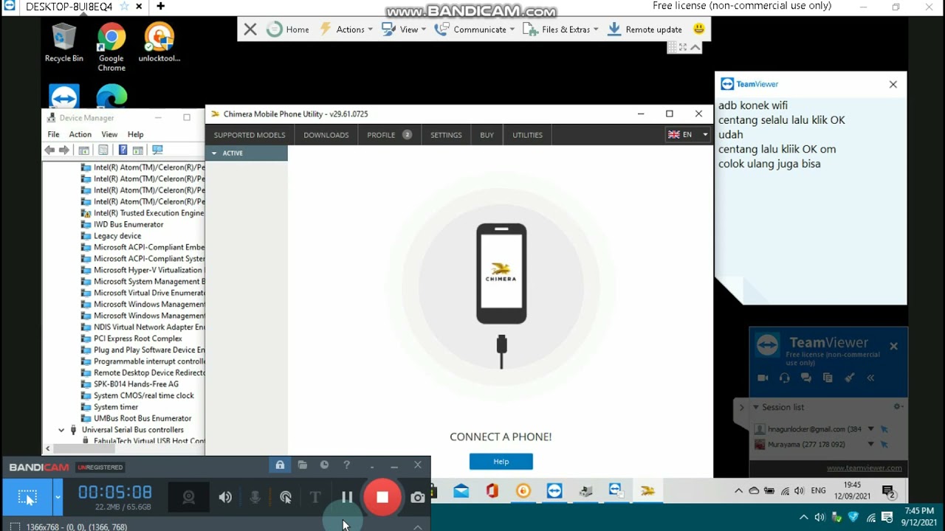The width and height of the screenshot is (945, 531).
Task: Toggle the Bandicam lock icon
Action: point(280,465)
